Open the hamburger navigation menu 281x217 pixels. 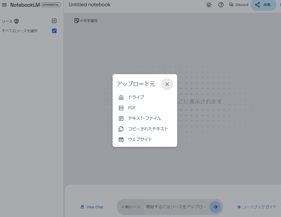tap(4, 5)
